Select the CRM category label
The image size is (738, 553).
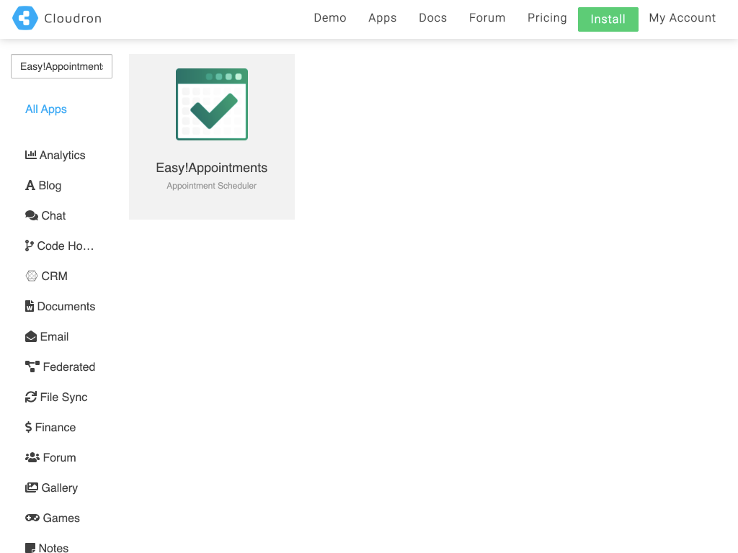55,276
